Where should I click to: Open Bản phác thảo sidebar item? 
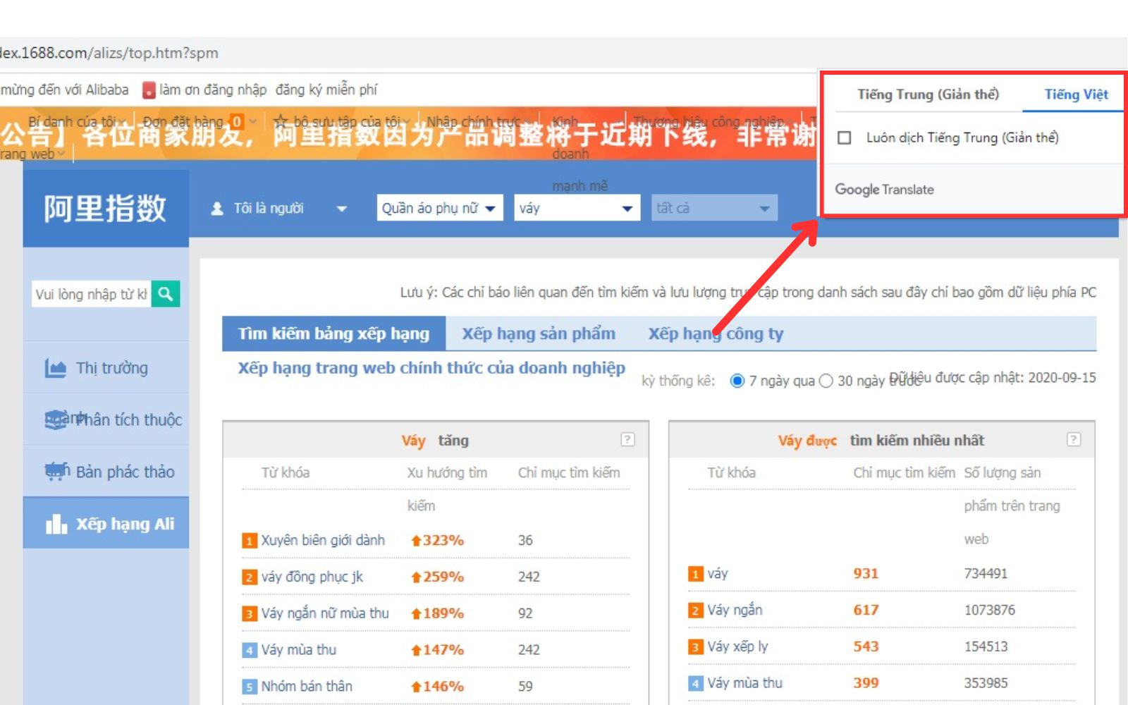point(106,472)
